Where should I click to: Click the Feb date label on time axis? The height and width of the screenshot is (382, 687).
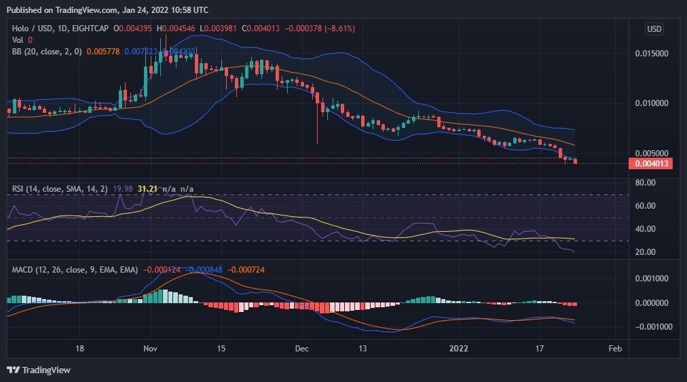615,349
